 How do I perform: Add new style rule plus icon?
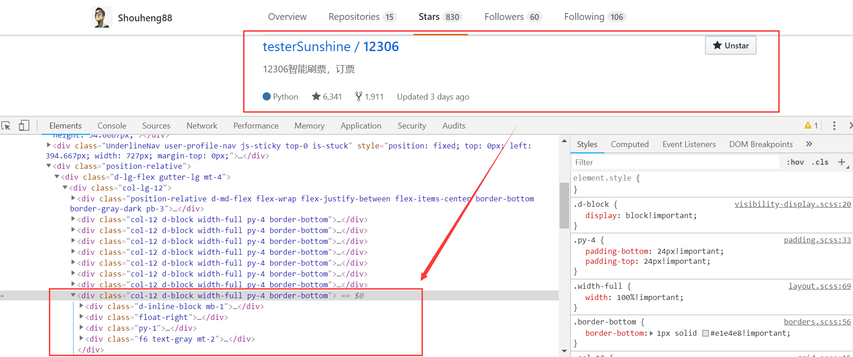click(x=842, y=162)
